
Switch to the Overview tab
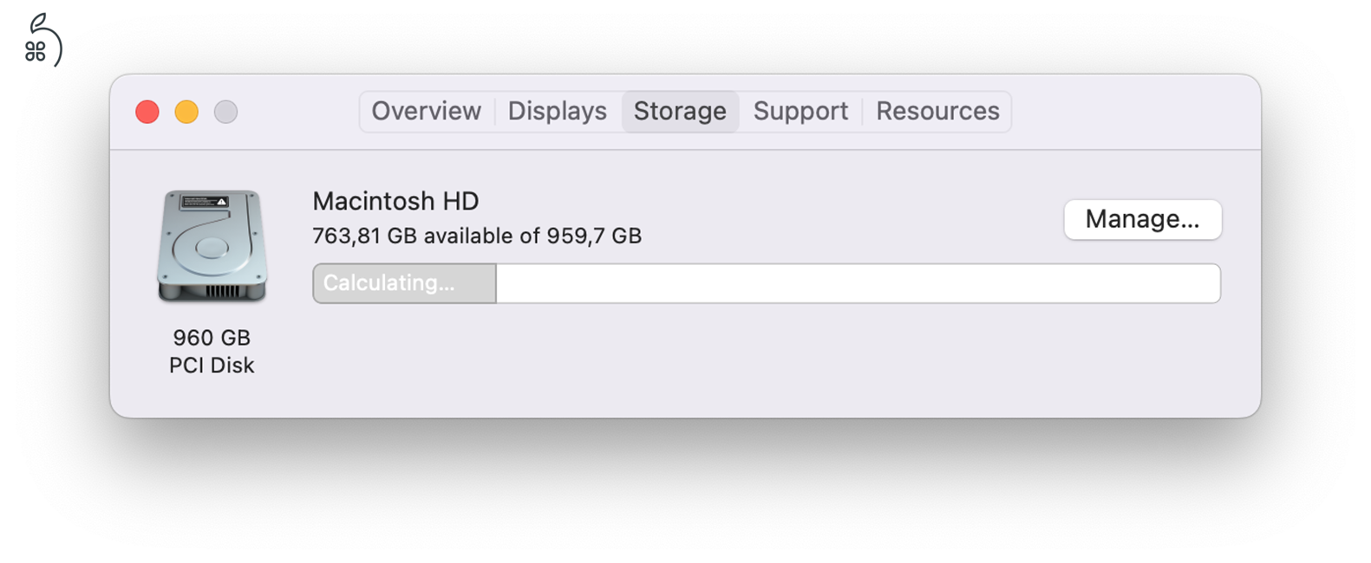426,112
